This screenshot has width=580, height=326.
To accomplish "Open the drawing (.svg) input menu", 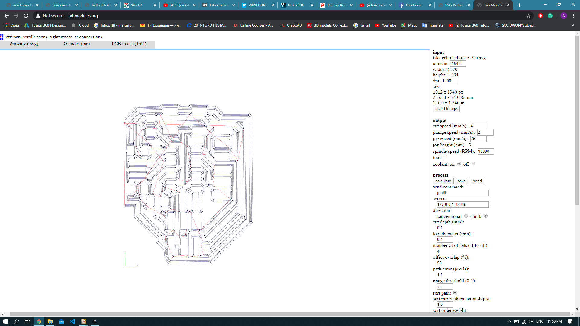I will point(24,44).
